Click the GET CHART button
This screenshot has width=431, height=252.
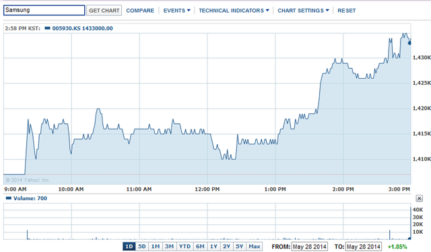[104, 11]
